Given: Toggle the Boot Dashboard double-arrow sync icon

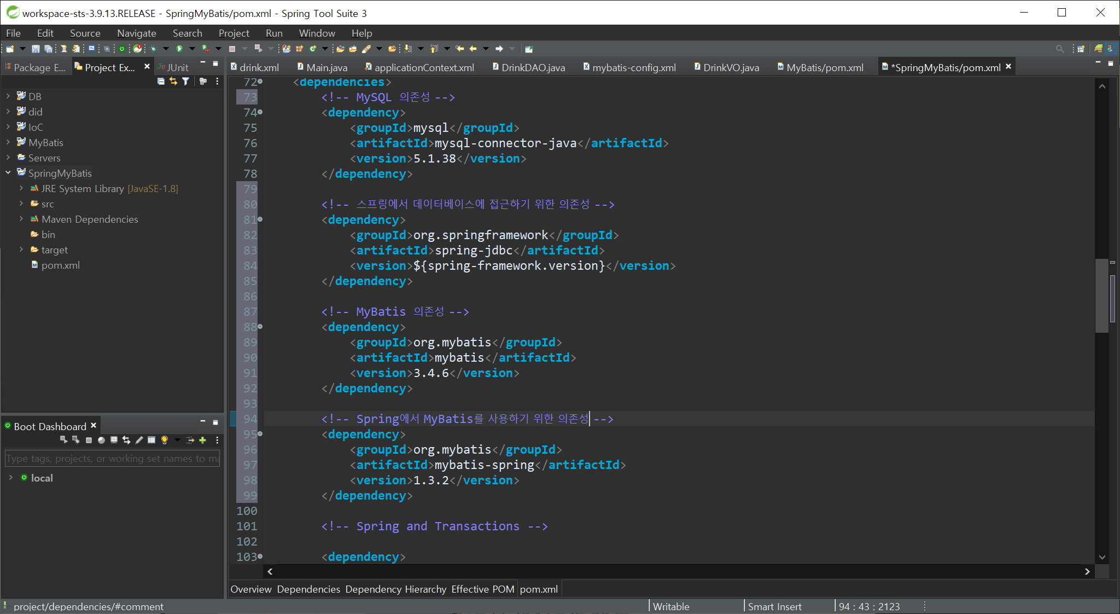Looking at the screenshot, I should pos(126,440).
